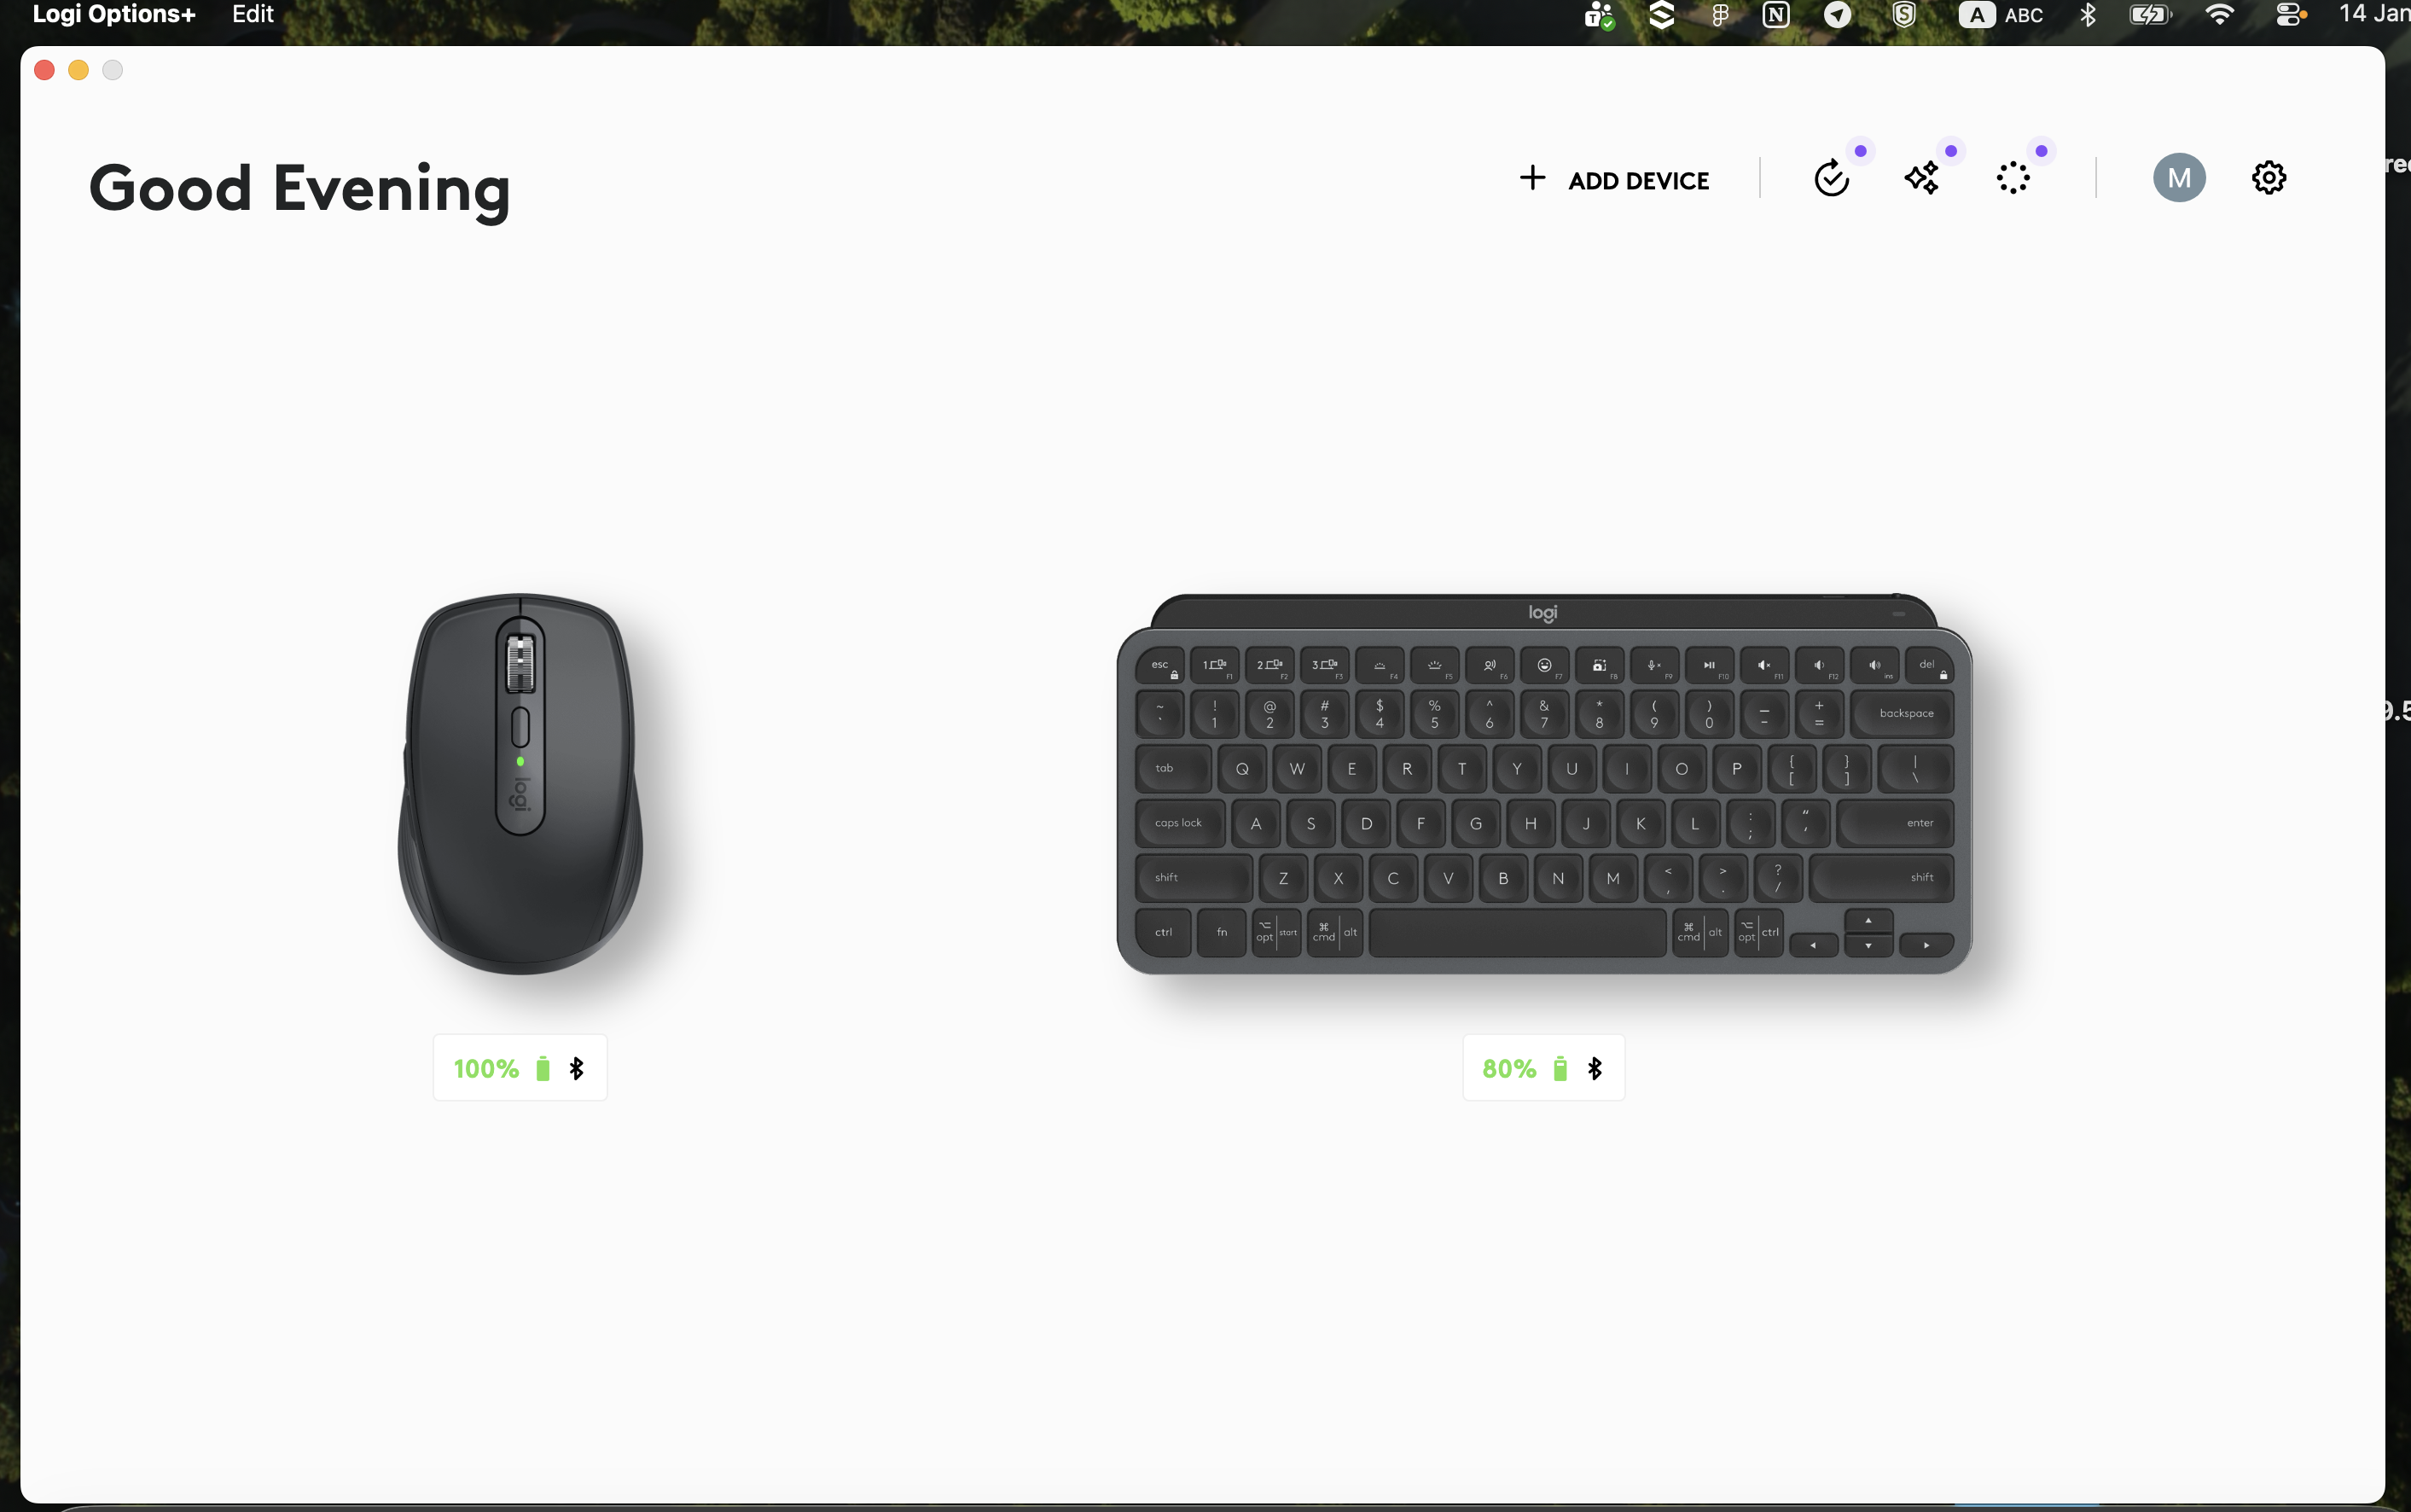Select the MX Anywhere mouse image
2411x1512 pixels.
pyautogui.click(x=520, y=784)
